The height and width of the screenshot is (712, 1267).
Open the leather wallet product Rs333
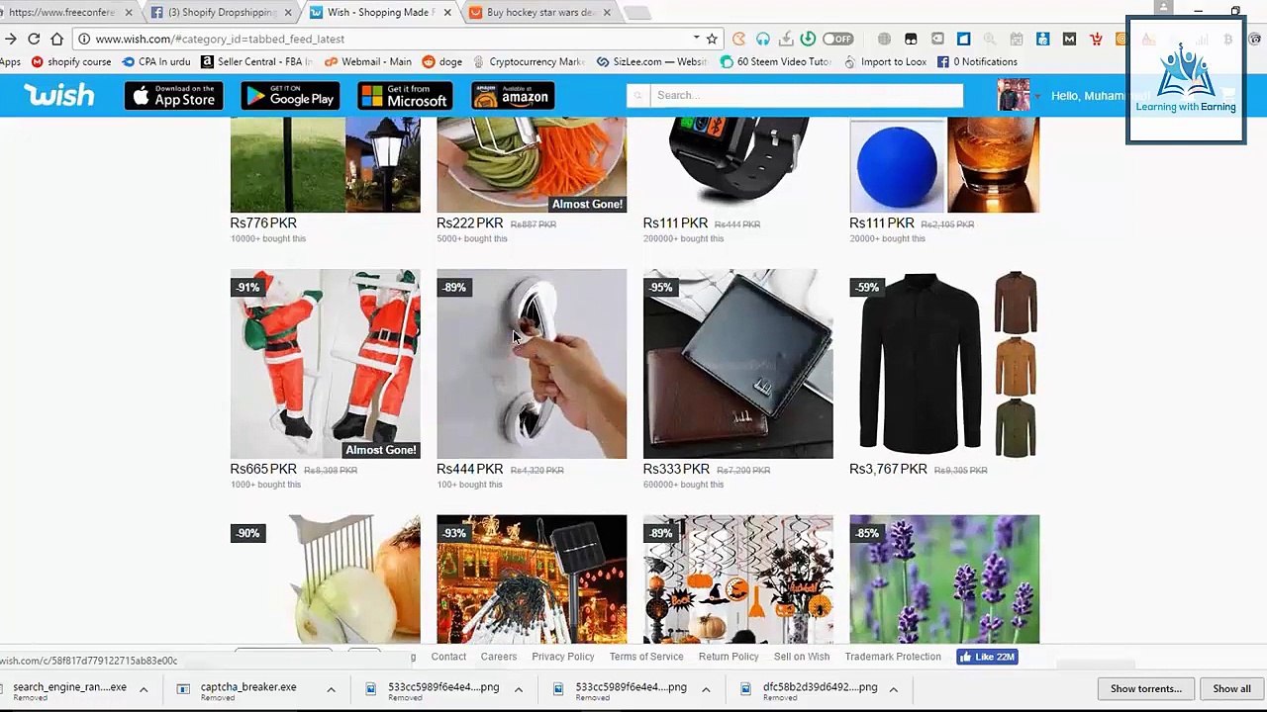coord(738,364)
